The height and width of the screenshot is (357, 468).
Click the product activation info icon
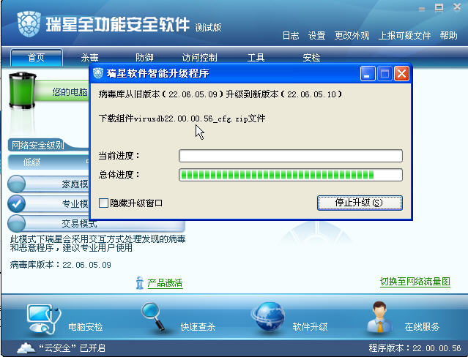139,282
